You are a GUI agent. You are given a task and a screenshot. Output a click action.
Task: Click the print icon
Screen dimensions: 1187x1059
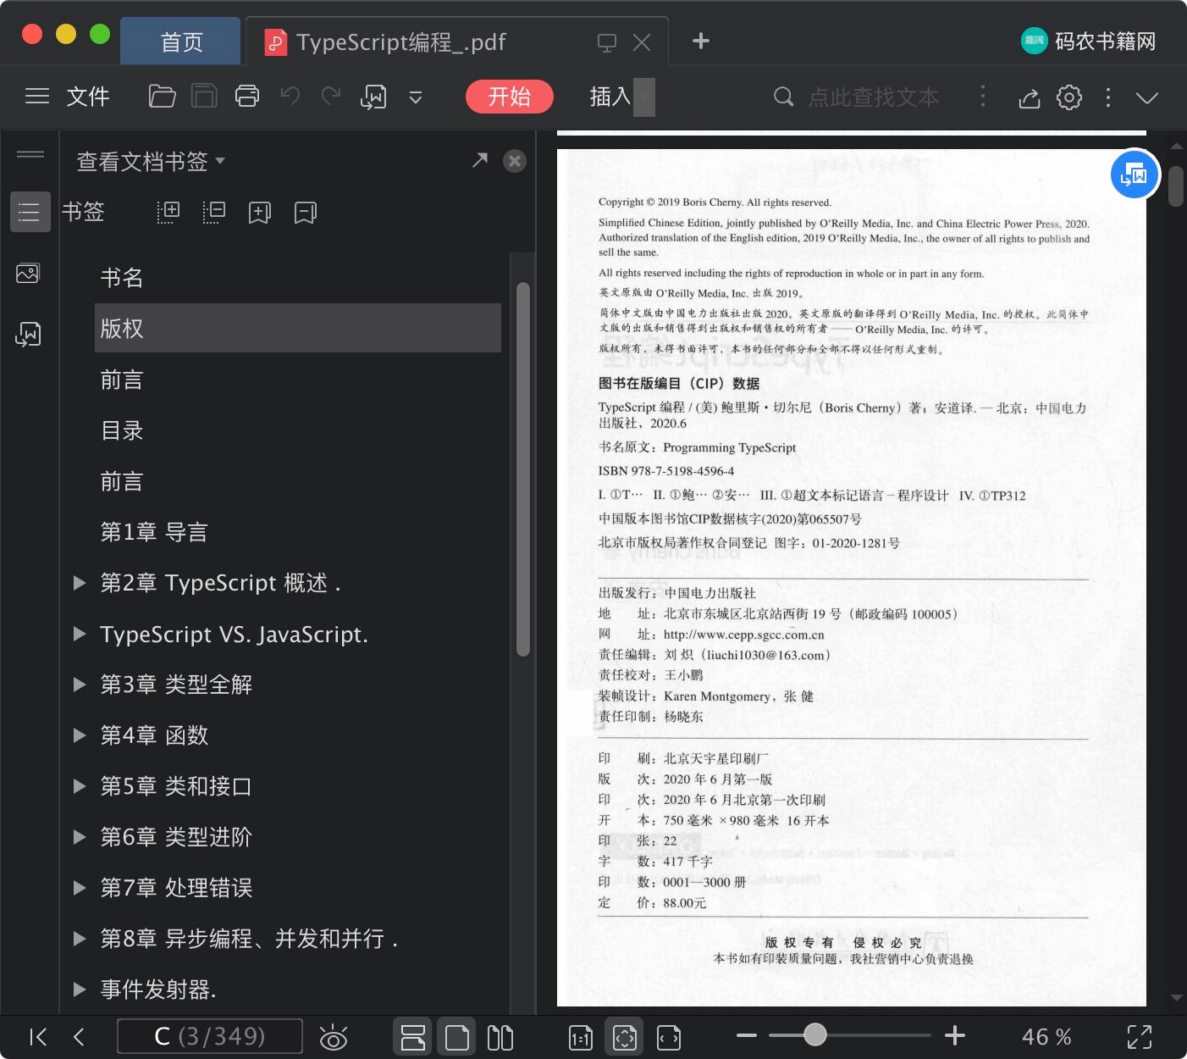(x=247, y=97)
